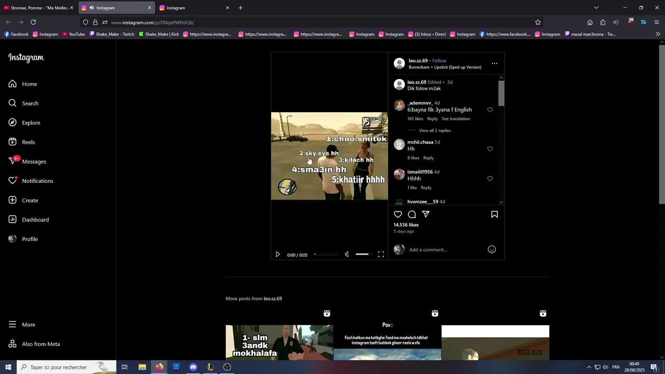Open post options three-dot menu
665x374 pixels.
click(495, 63)
